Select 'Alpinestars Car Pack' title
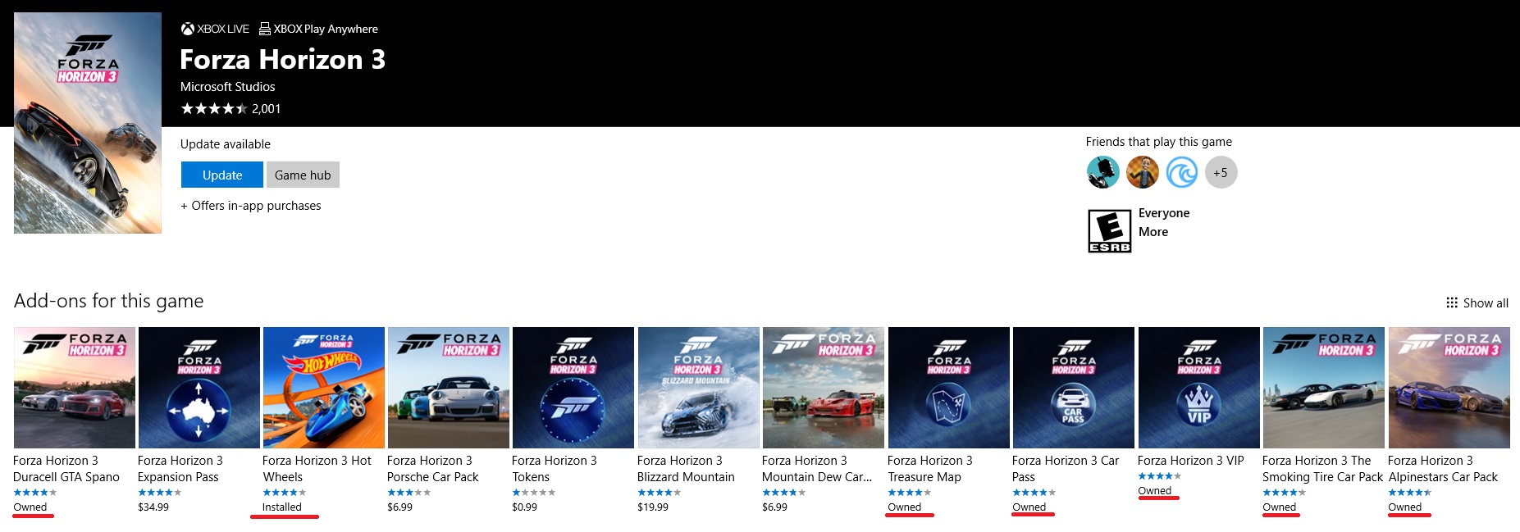Screen dimensions: 1520x532 pyautogui.click(x=1443, y=469)
